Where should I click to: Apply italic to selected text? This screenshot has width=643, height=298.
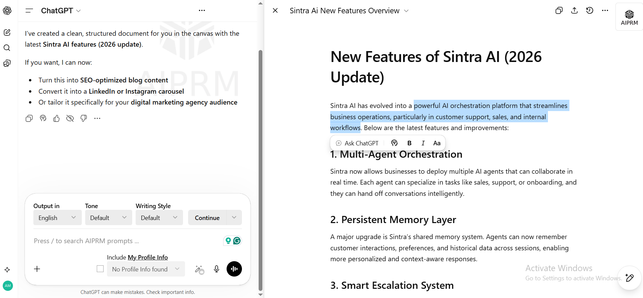[x=423, y=143]
